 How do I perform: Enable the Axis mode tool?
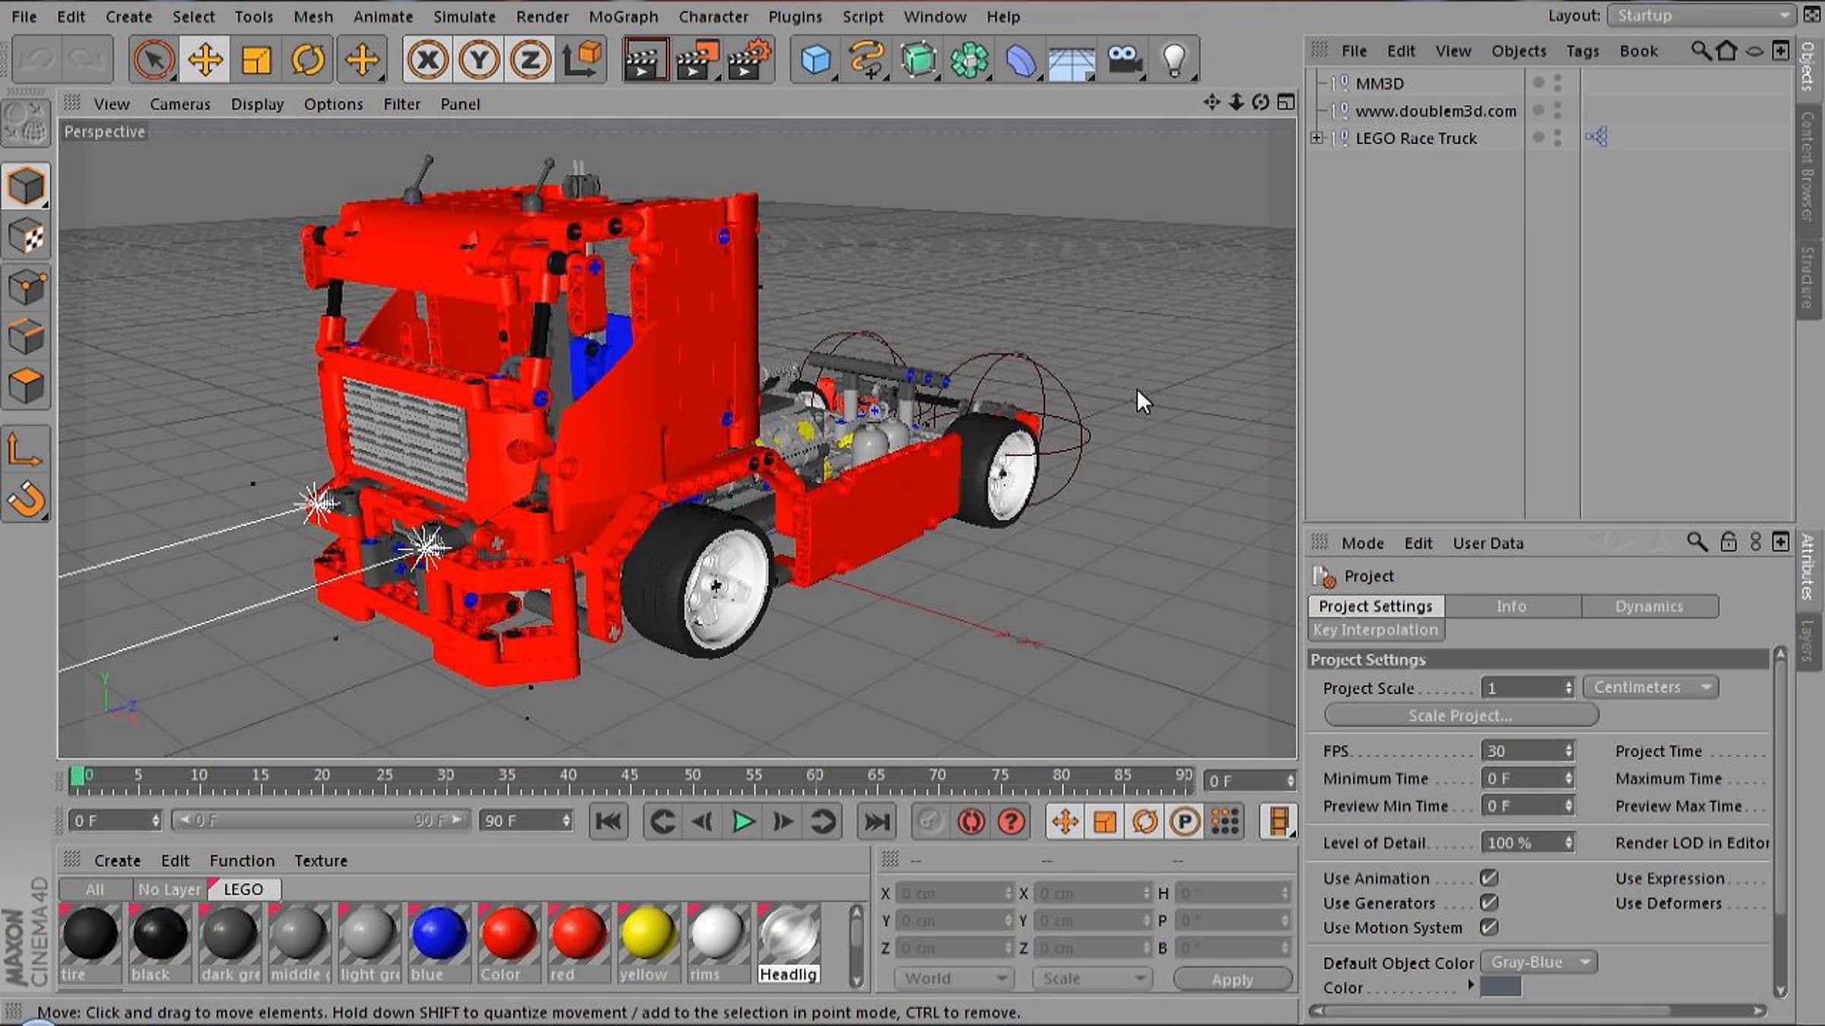click(25, 449)
